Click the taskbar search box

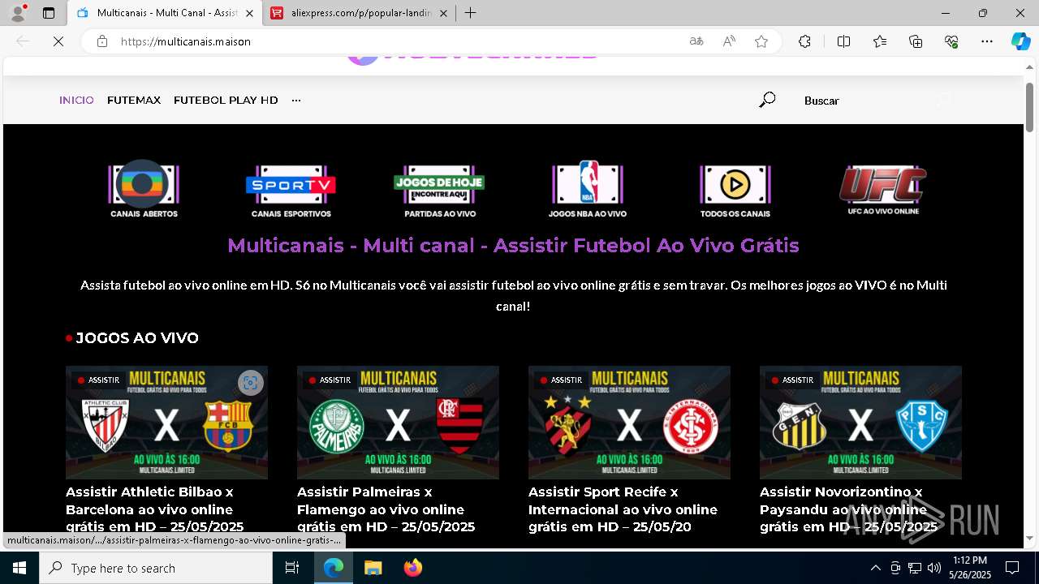coord(156,568)
